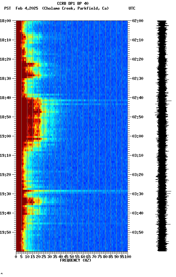Click the 75 Hz frequency axis label
Viewport: 176px width, 277px height.
coord(99,257)
